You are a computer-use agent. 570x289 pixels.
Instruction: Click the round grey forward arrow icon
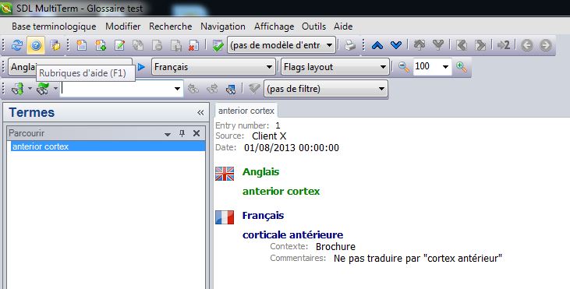(546, 45)
